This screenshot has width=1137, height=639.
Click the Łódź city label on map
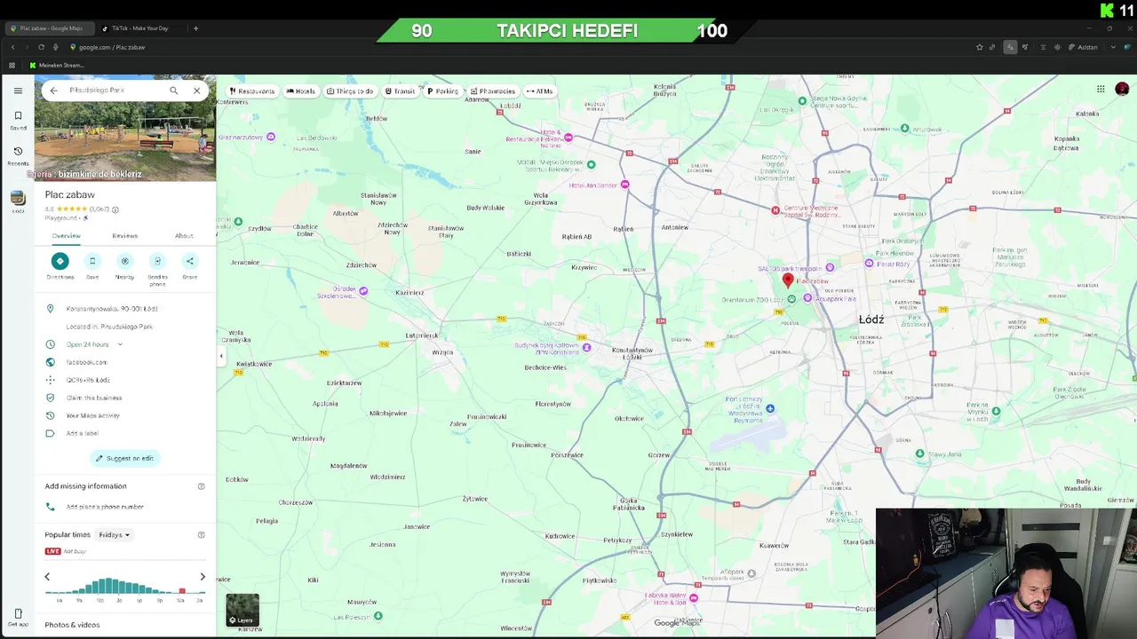(871, 319)
